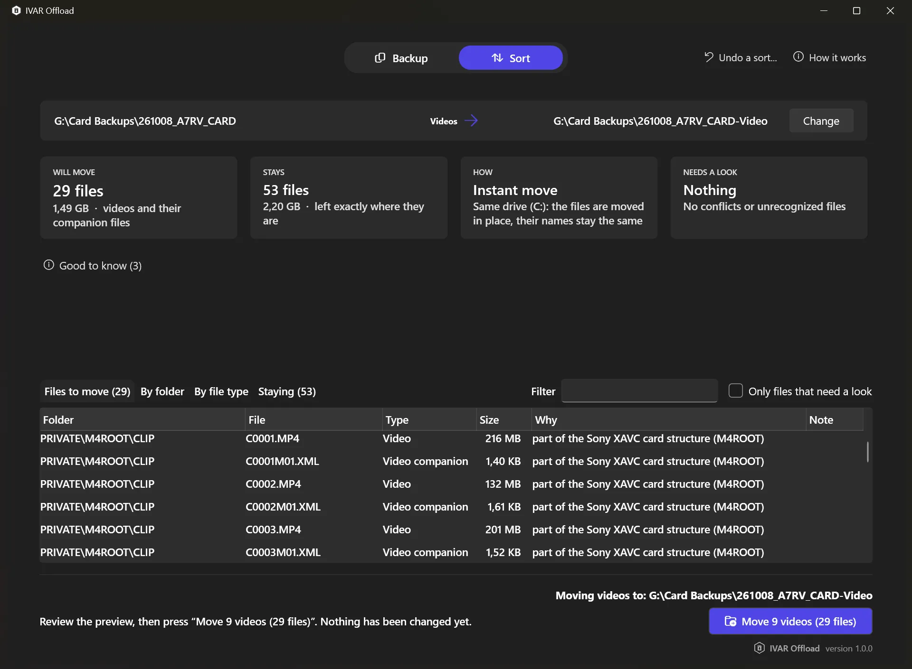912x669 pixels.
Task: Click the NEEDS A LOOK Nothing card
Action: (x=769, y=197)
